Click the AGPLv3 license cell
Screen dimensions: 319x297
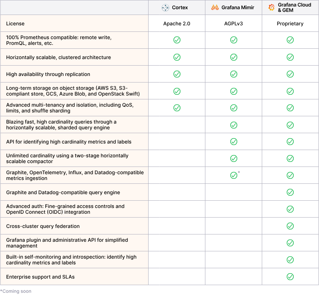(233, 24)
